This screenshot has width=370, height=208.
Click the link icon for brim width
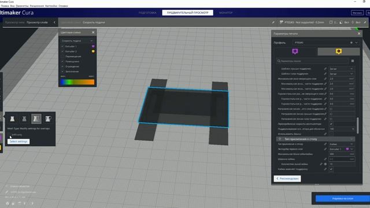325,159
